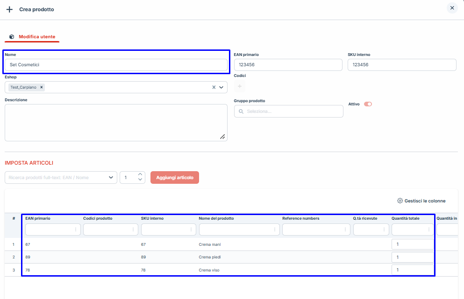Open filter menu for EAN primario column

coord(75,229)
